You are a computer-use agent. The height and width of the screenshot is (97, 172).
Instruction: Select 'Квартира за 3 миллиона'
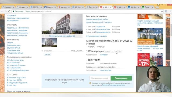click(x=17, y=35)
